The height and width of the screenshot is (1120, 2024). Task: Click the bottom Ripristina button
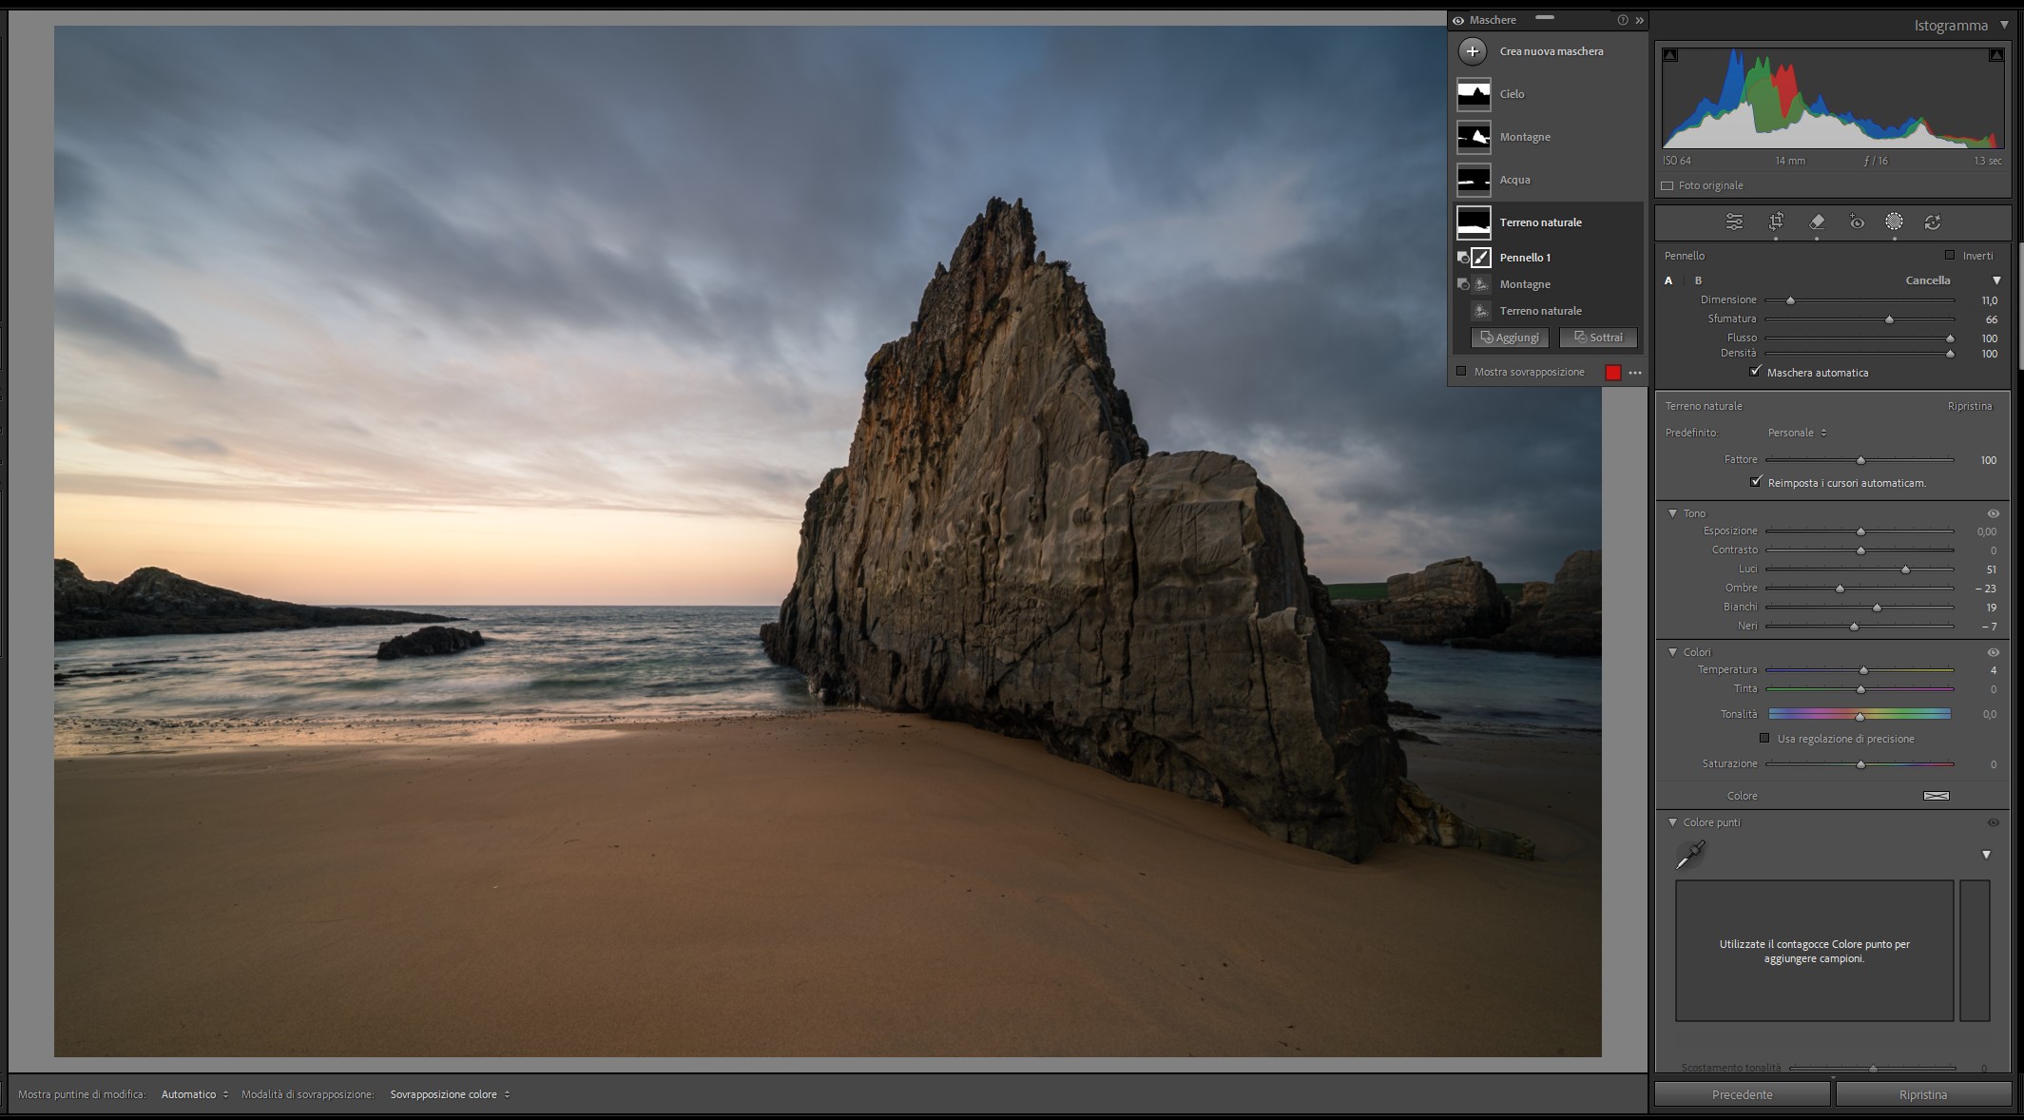pos(1923,1094)
